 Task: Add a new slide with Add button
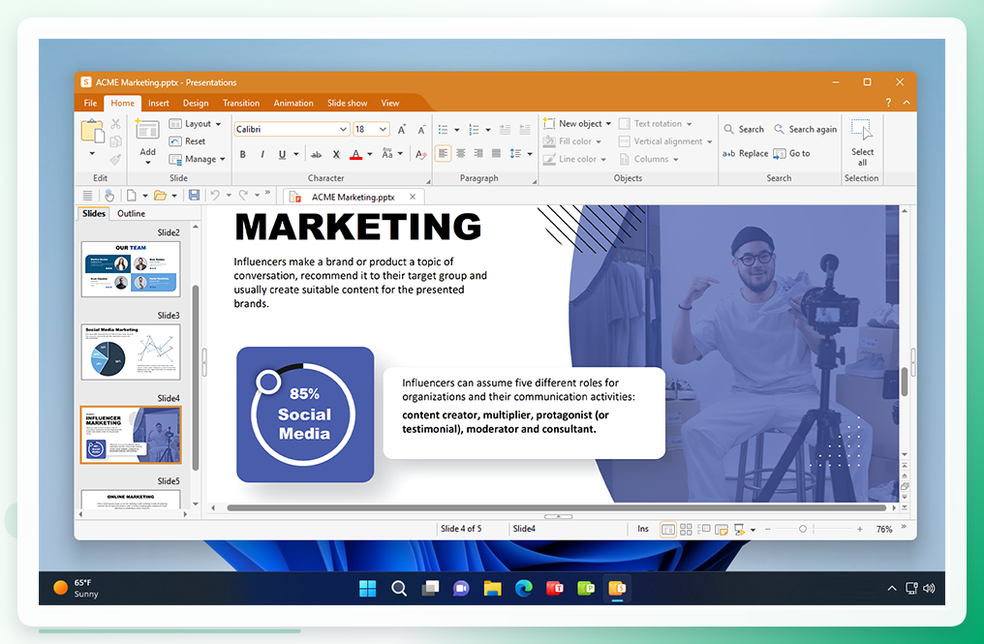(x=147, y=141)
